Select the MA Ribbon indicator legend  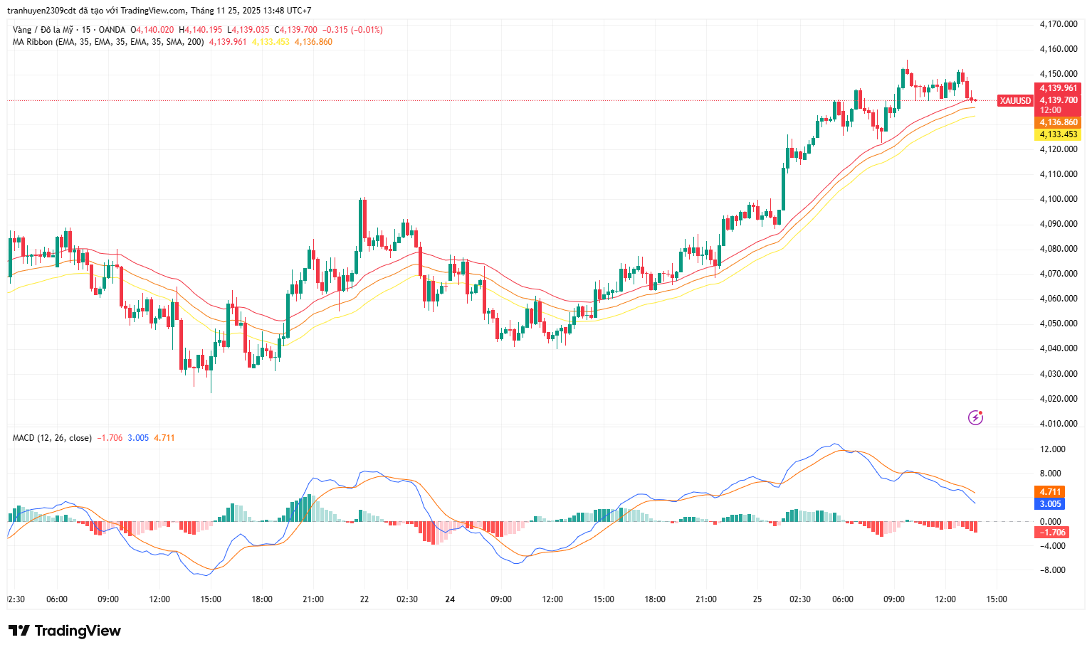tap(108, 42)
